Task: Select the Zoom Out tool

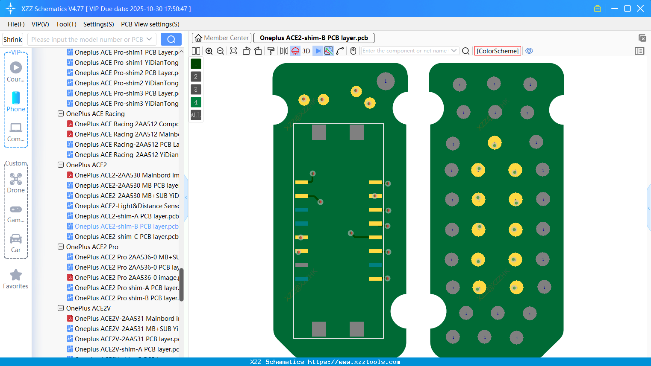Action: click(x=220, y=51)
